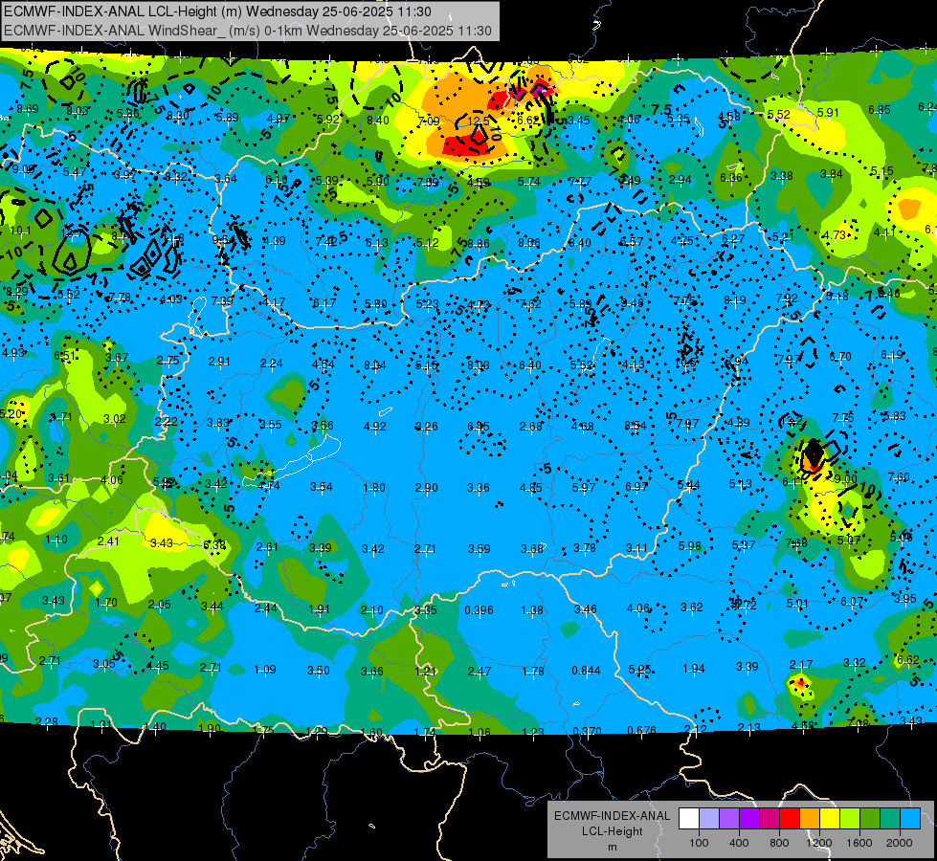
Task: Click the wind shear value 2.47
Action: 480,672
